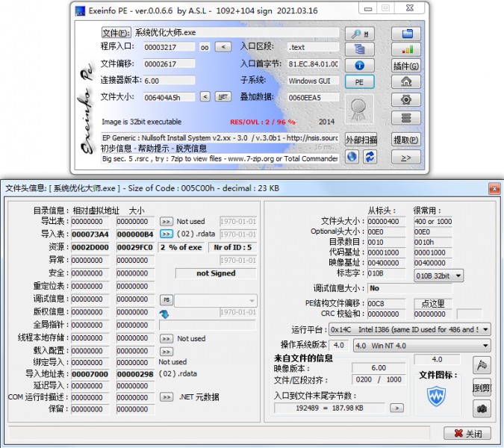Click the 导入地址表 address field 00007000
The height and width of the screenshot is (448, 504).
(x=90, y=374)
